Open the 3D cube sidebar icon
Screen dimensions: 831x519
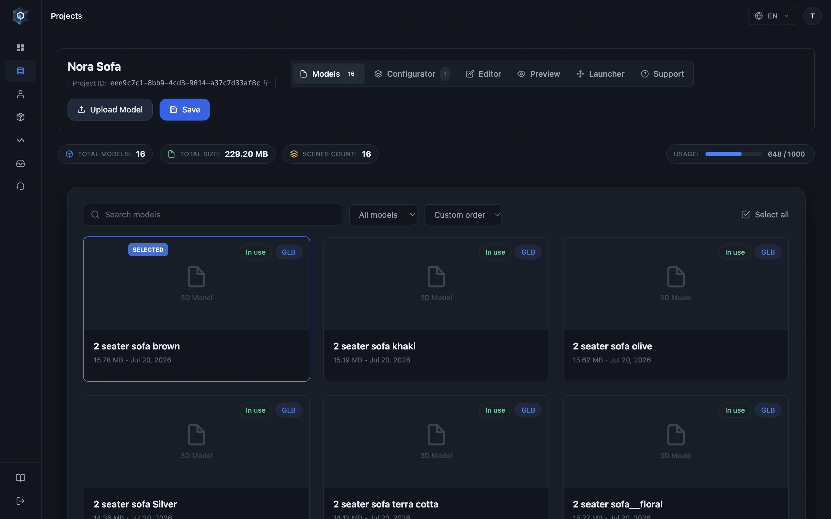(x=20, y=117)
